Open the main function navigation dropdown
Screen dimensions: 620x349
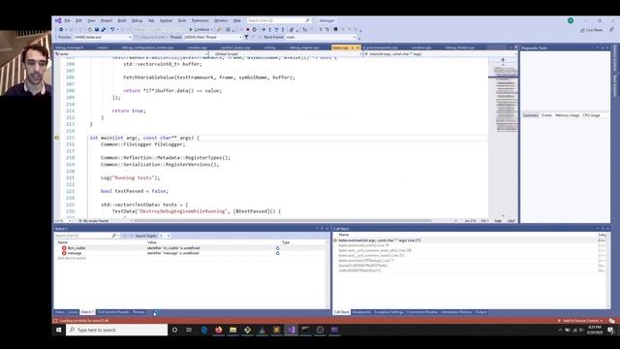pyautogui.click(x=440, y=54)
